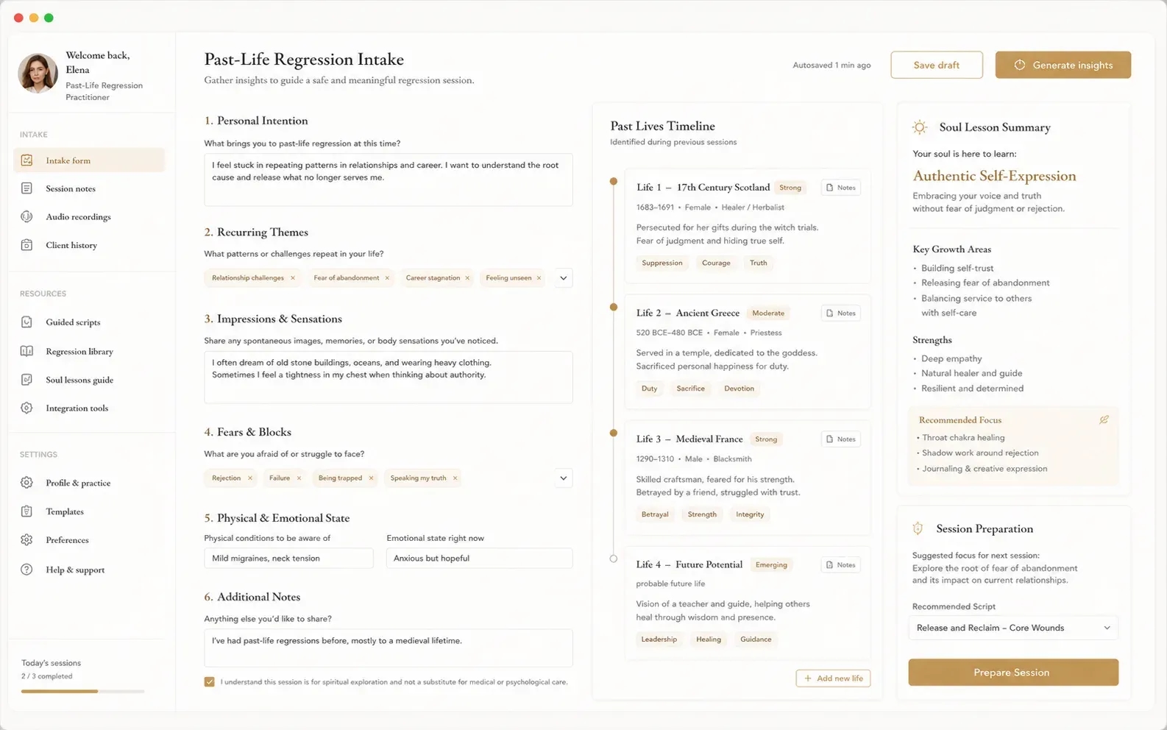Toggle the spiritual exploration consent checkbox
The image size is (1167, 730).
[x=210, y=682]
